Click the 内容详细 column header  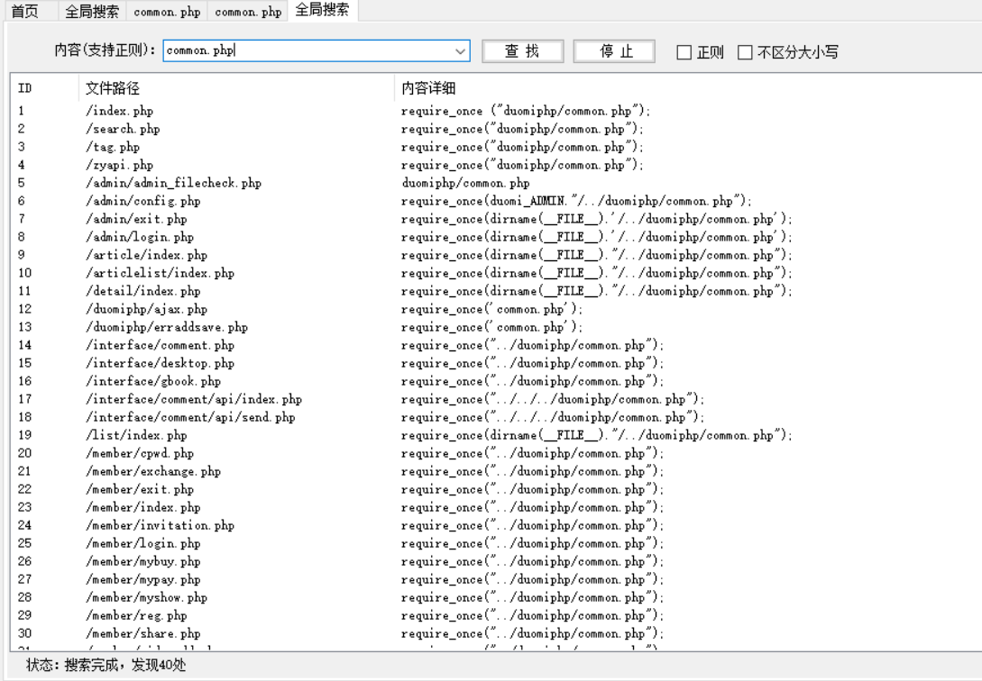688,88
